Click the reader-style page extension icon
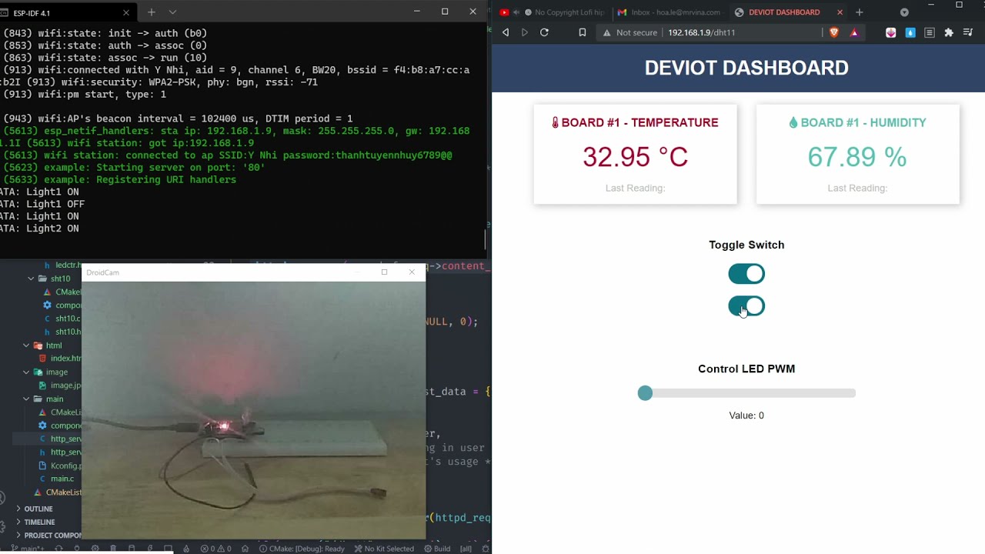Screen dimensions: 985x554 (930, 32)
